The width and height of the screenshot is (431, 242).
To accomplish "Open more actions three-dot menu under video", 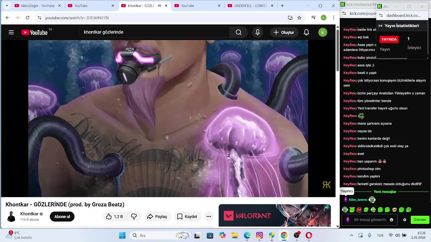I will pyautogui.click(x=209, y=216).
